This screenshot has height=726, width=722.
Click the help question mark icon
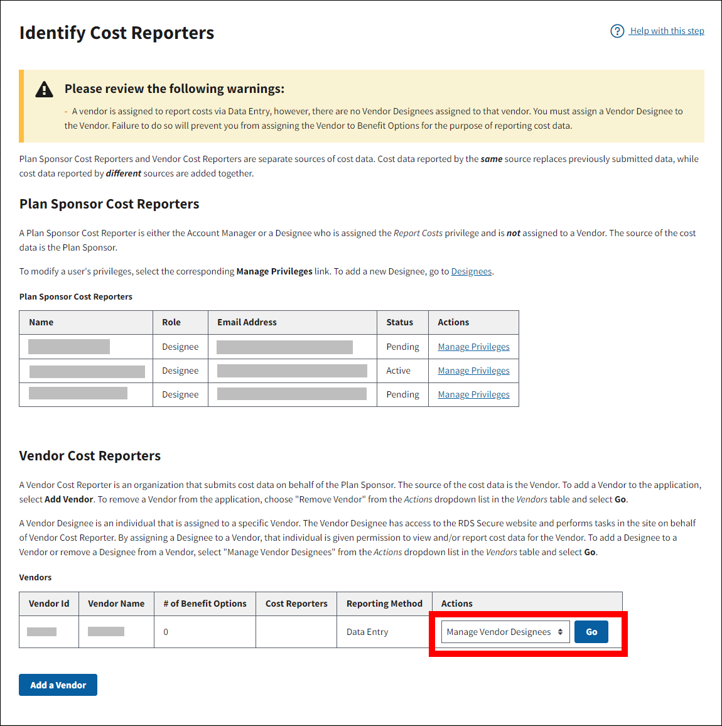(x=617, y=31)
